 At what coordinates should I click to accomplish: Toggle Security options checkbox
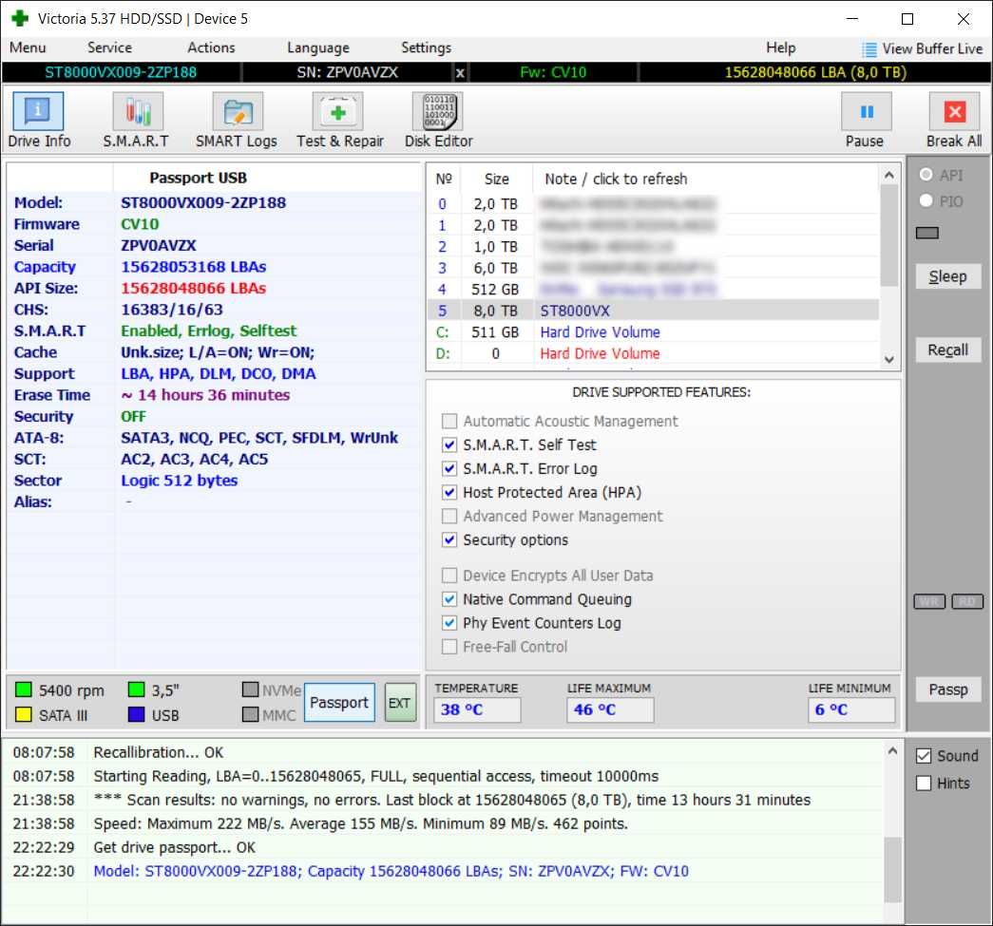pyautogui.click(x=449, y=539)
